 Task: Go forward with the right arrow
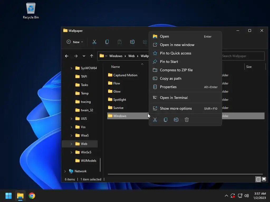click(x=76, y=56)
